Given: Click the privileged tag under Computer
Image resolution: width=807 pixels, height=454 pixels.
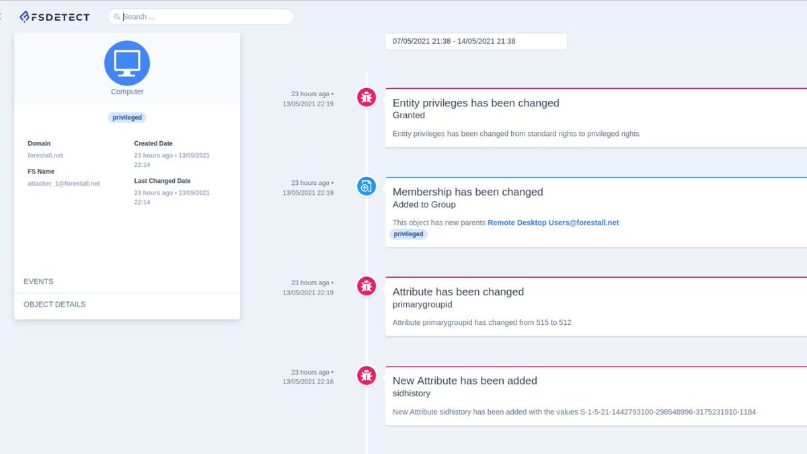Looking at the screenshot, I should 127,117.
